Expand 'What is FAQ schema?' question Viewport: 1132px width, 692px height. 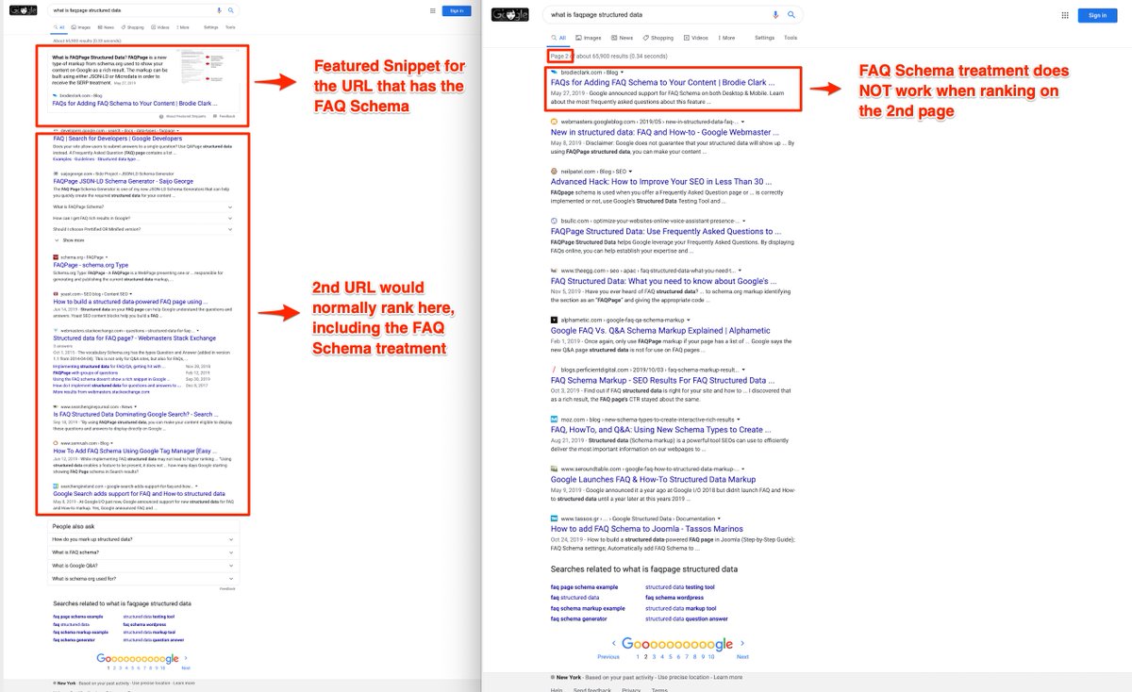(x=143, y=552)
